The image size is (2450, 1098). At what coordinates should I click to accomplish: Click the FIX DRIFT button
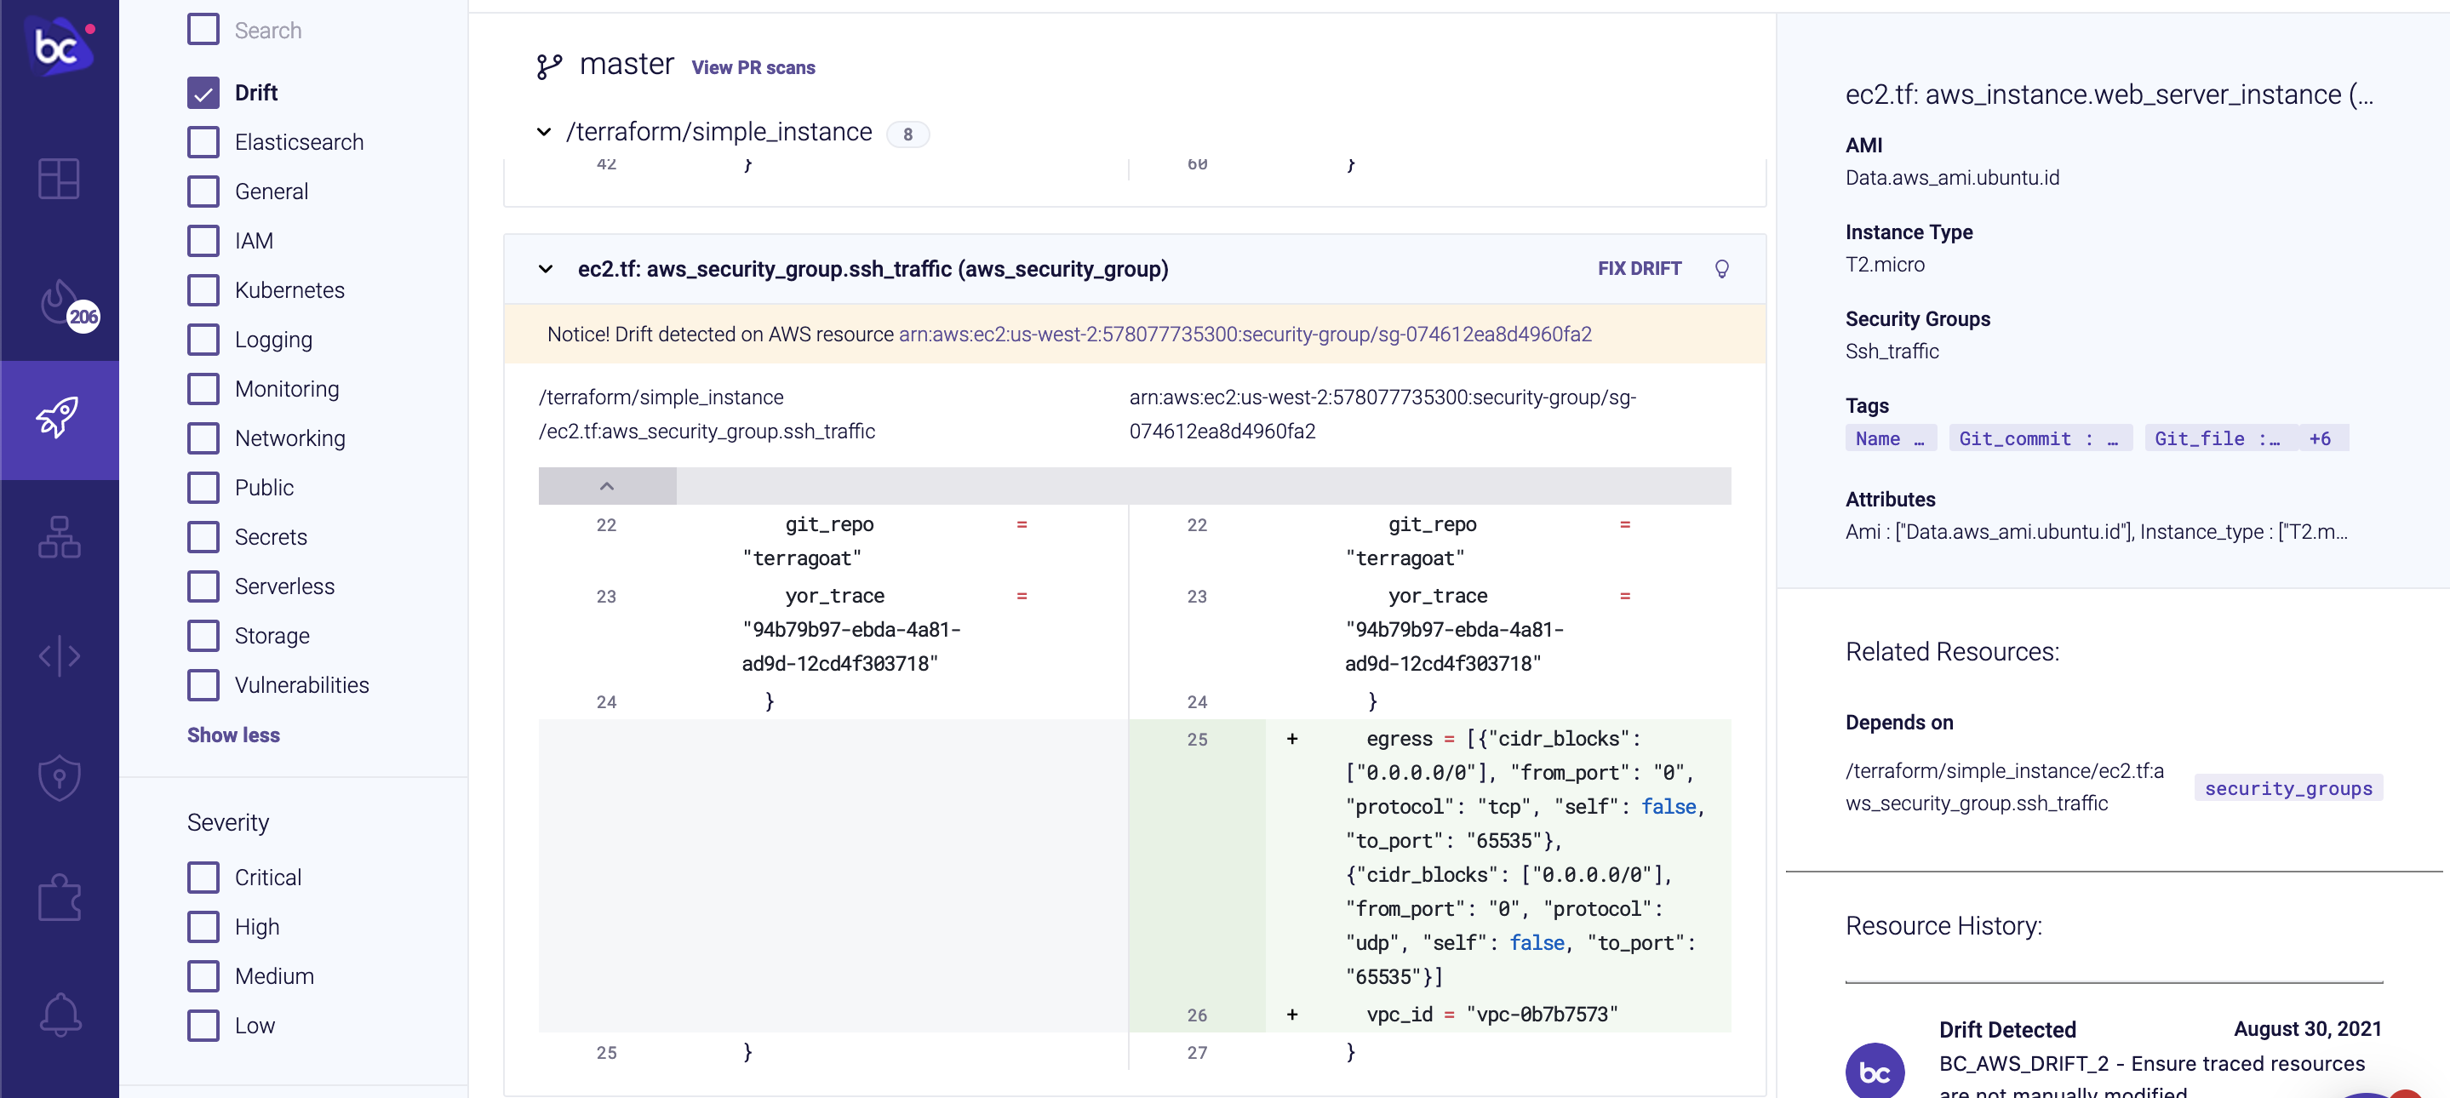coord(1640,269)
